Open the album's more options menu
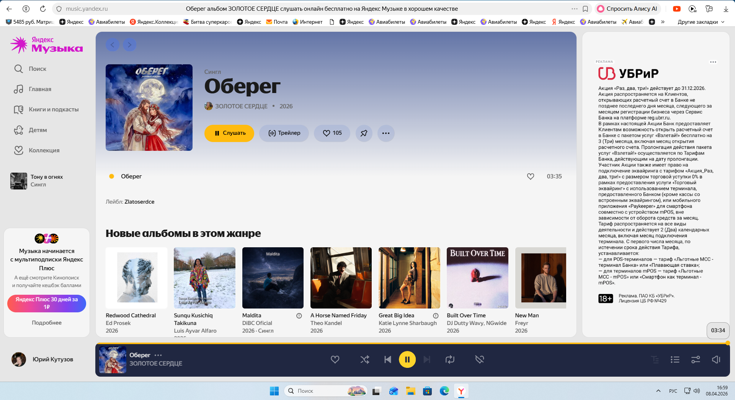The width and height of the screenshot is (735, 400). coord(386,133)
